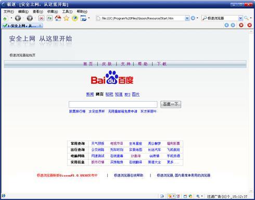Go to the Home page icon
The height and width of the screenshot is (200, 255).
point(58,18)
